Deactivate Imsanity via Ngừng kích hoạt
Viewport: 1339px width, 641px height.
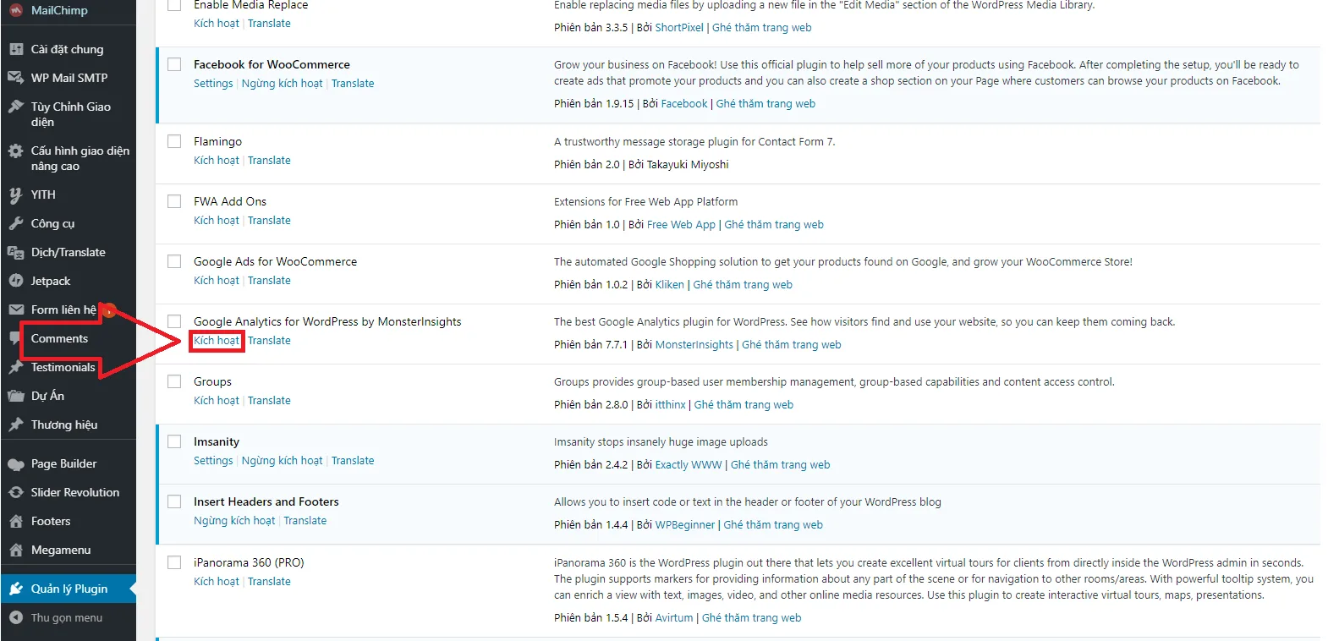click(283, 461)
